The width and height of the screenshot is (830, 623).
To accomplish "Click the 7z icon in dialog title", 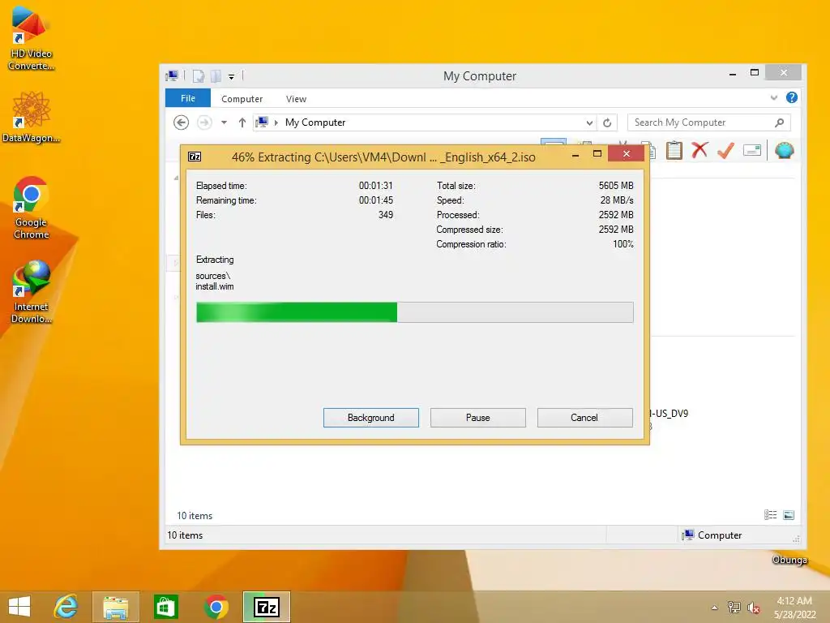I will (x=195, y=157).
